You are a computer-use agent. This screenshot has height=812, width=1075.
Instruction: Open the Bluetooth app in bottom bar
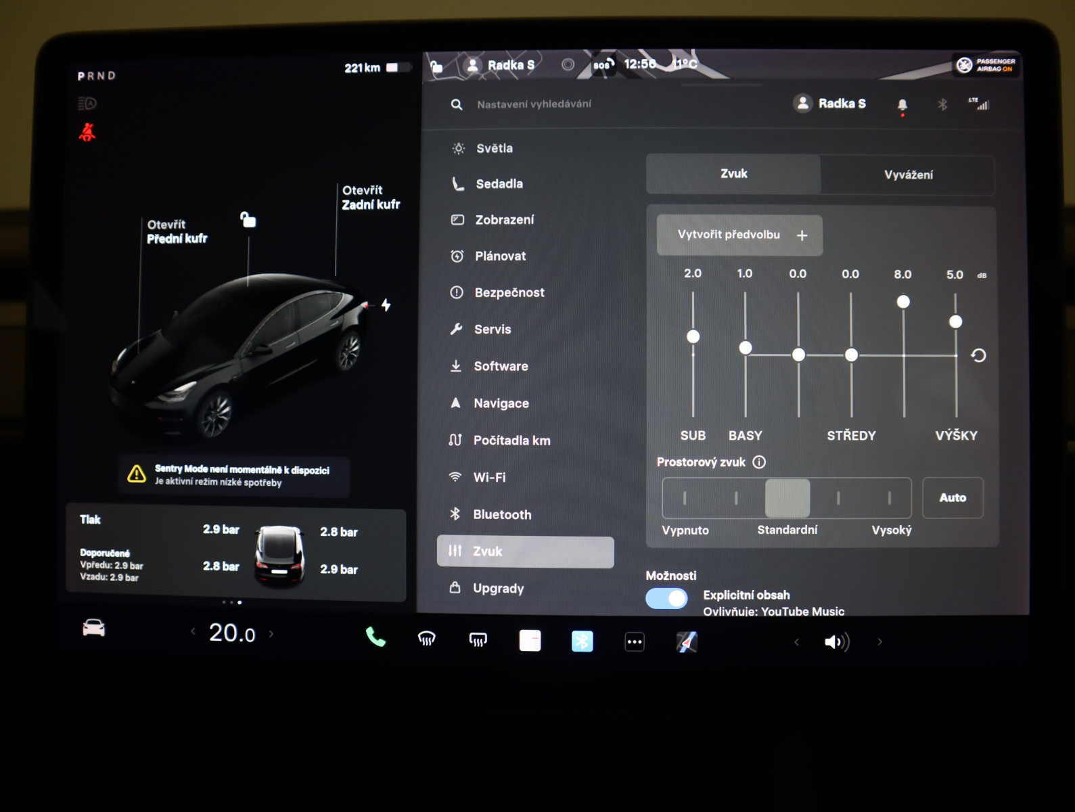click(x=582, y=641)
